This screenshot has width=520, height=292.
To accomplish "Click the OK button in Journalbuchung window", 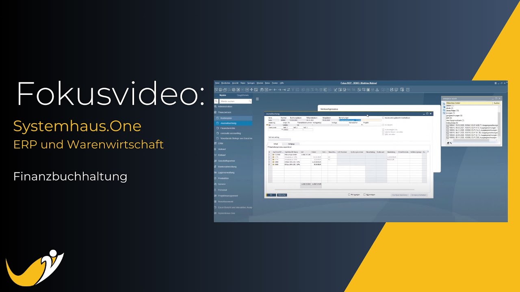I will tap(271, 195).
